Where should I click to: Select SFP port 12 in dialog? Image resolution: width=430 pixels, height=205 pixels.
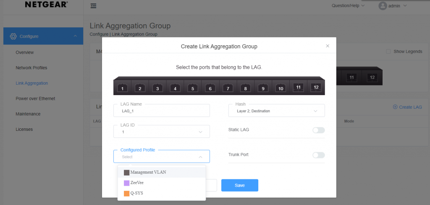pos(316,87)
